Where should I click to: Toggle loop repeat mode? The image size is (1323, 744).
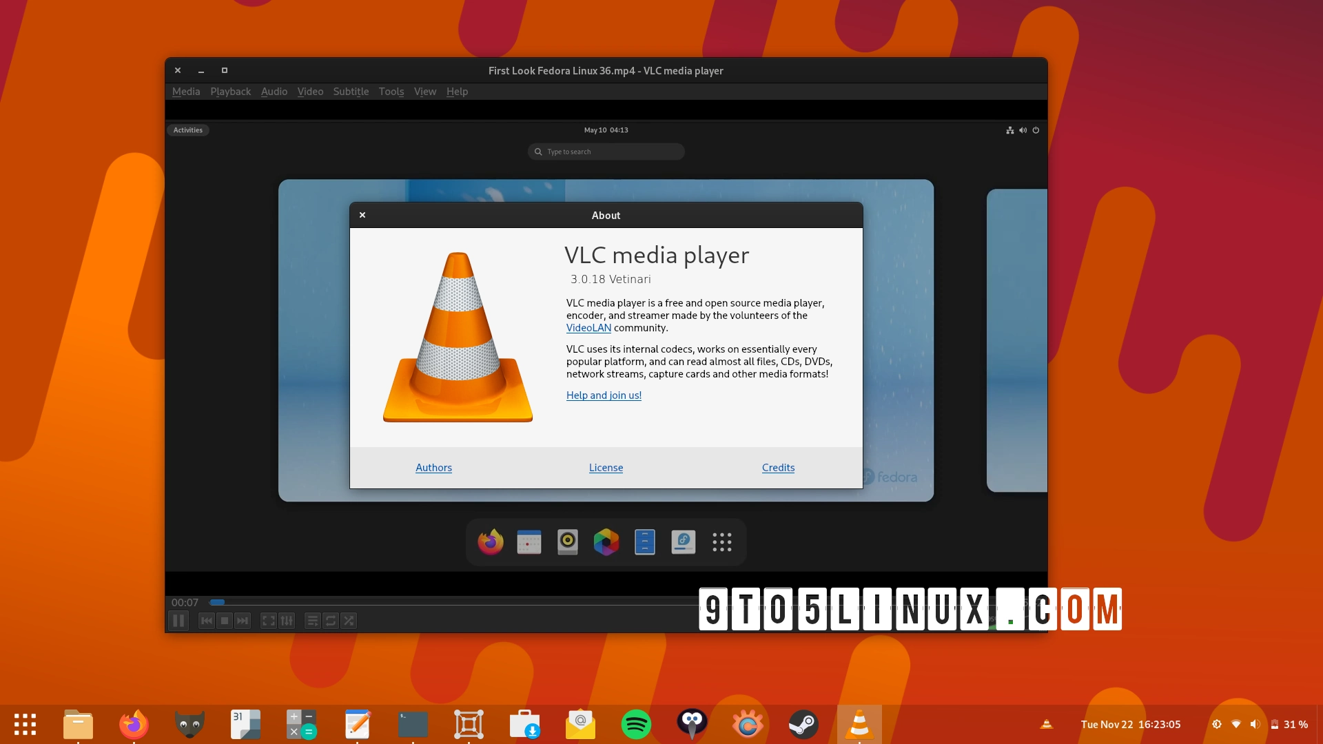[331, 621]
